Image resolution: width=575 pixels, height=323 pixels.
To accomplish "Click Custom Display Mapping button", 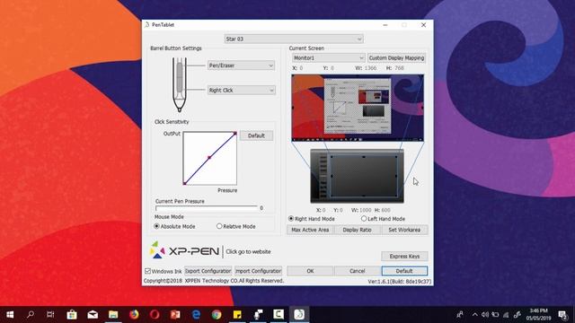I will pyautogui.click(x=396, y=57).
